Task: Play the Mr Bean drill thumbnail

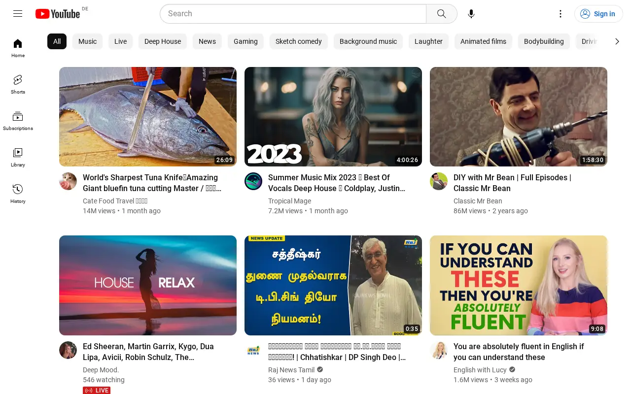Action: click(519, 117)
